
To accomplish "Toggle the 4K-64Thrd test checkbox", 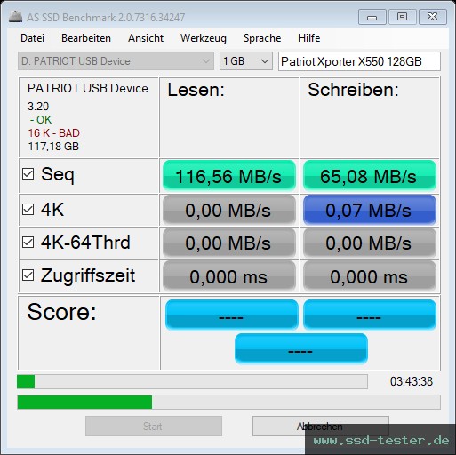I will (28, 243).
